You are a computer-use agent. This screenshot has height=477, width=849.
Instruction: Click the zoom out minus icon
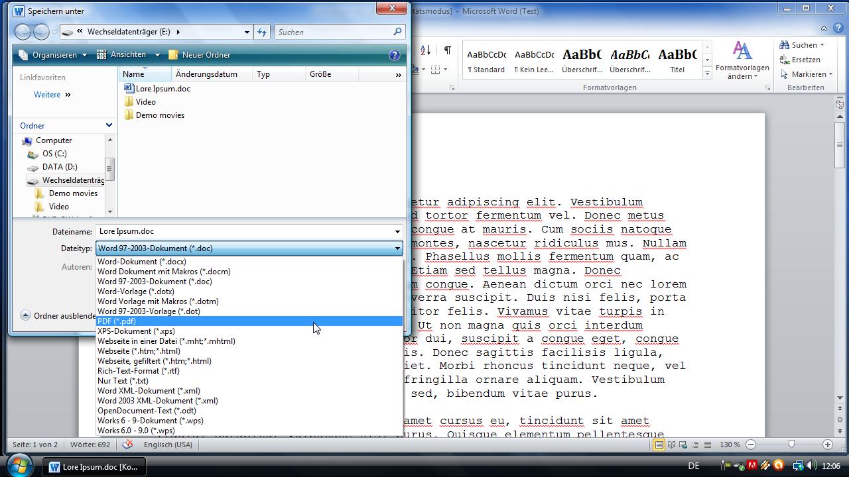tap(751, 445)
